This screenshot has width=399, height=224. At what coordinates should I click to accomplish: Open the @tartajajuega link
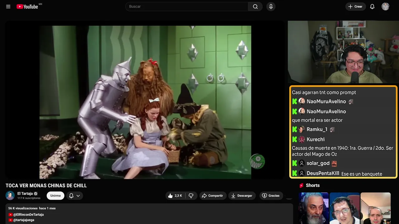pyautogui.click(x=24, y=220)
